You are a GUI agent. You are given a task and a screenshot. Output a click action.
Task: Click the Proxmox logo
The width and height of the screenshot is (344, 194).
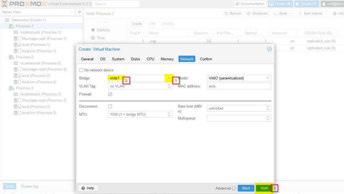click(x=24, y=4)
